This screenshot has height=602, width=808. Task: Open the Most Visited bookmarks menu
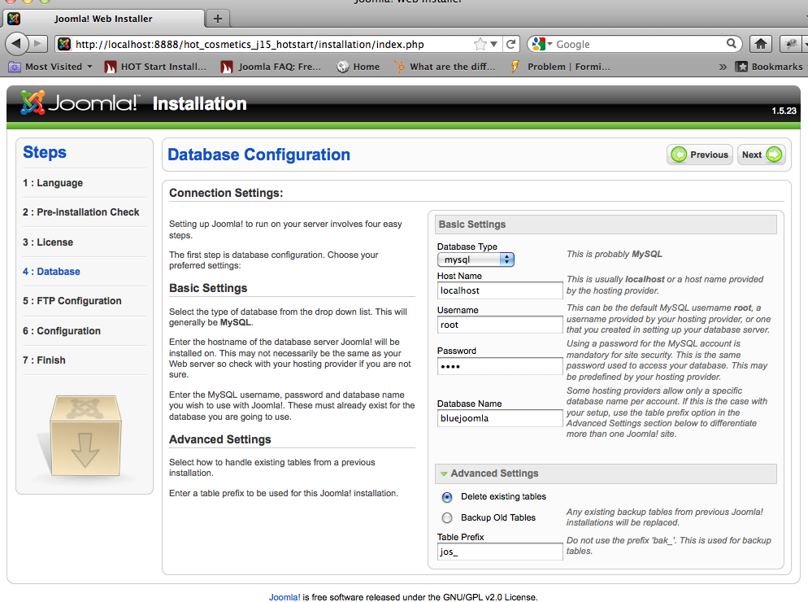coord(50,67)
